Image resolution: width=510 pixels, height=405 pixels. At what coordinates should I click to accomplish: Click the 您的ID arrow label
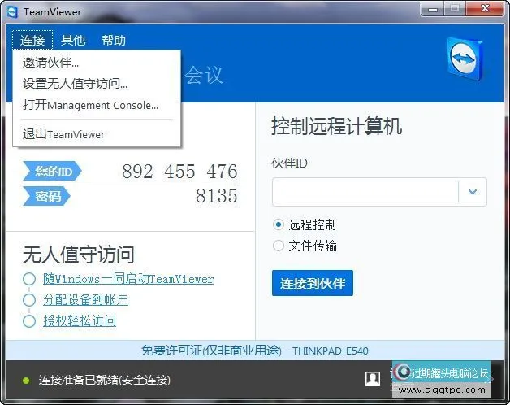point(52,172)
